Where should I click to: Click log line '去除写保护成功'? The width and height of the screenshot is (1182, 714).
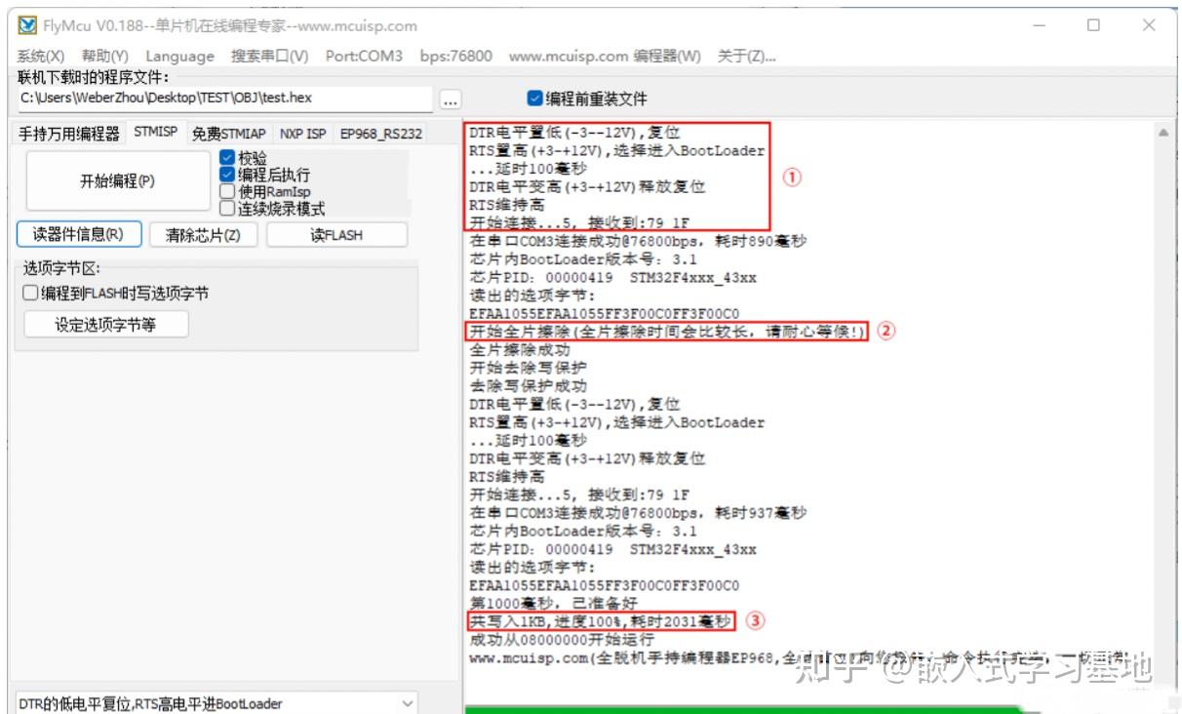(x=528, y=385)
